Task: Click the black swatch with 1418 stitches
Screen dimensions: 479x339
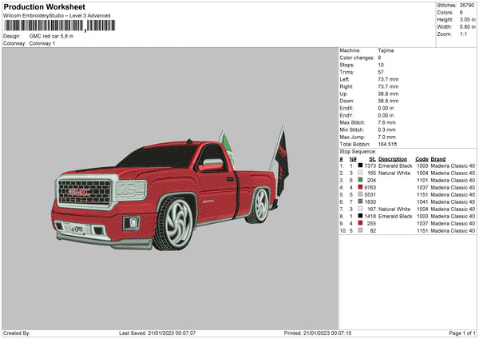Action: (x=362, y=216)
